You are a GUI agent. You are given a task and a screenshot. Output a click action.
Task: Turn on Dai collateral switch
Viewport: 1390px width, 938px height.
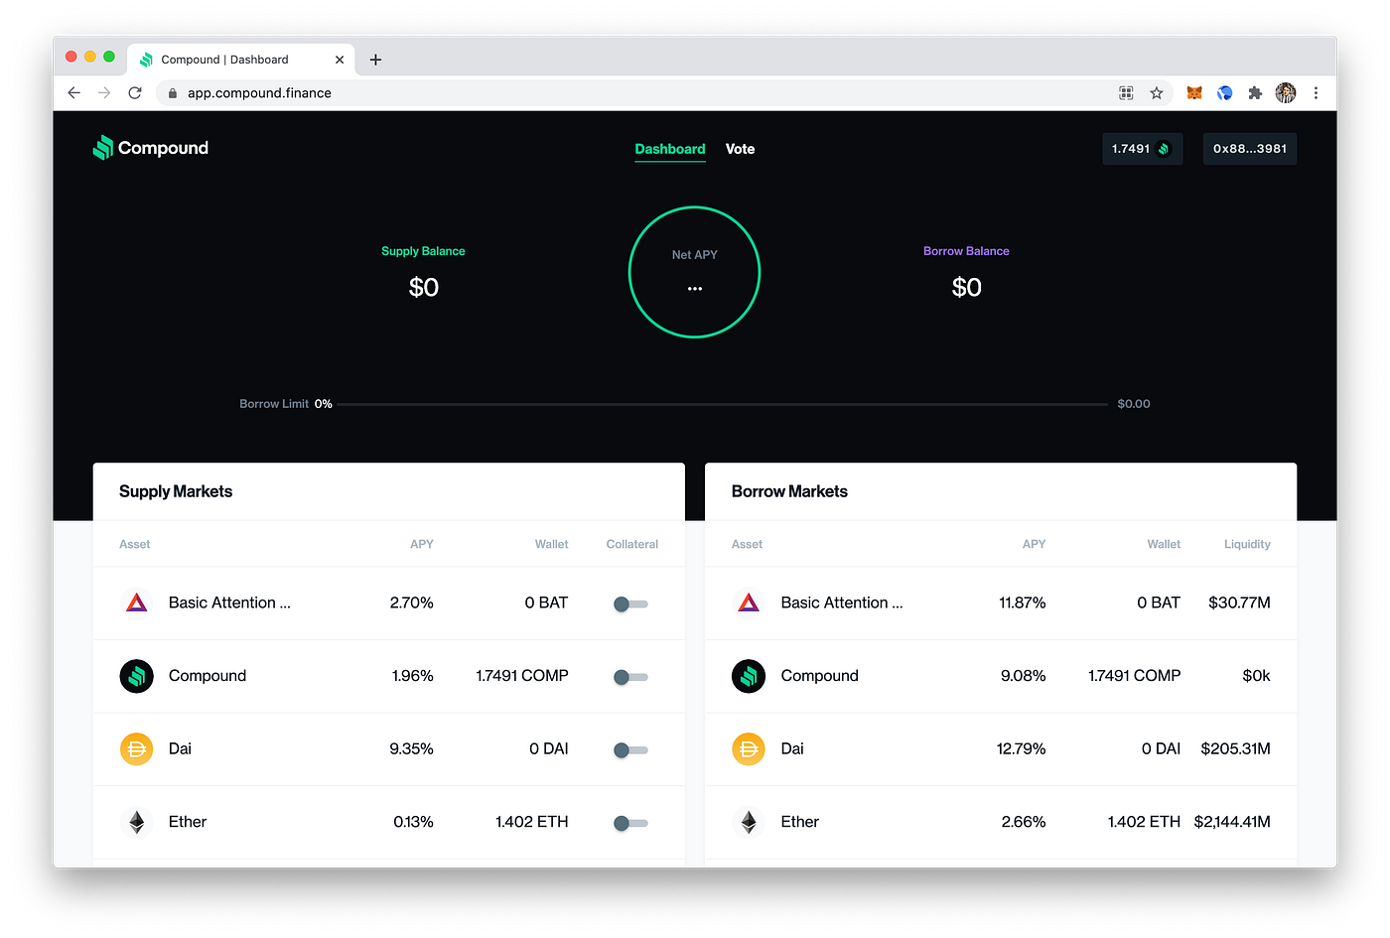pyautogui.click(x=630, y=749)
